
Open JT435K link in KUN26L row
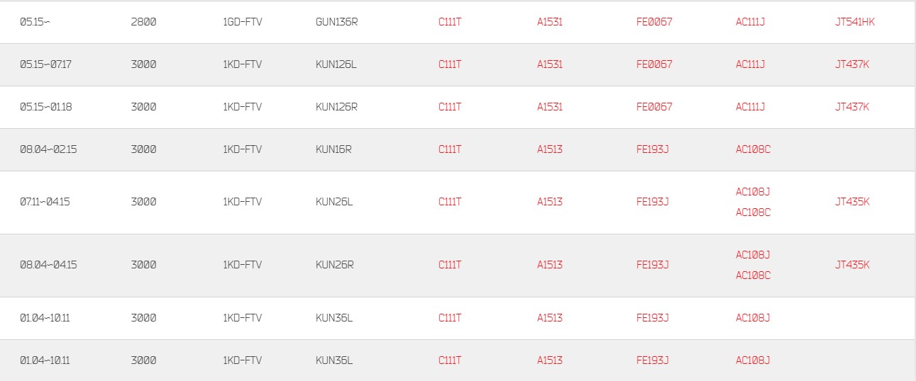tap(852, 202)
